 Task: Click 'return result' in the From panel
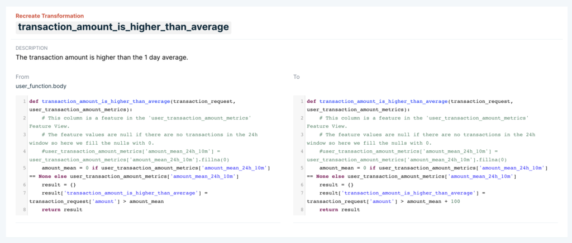[62, 210]
